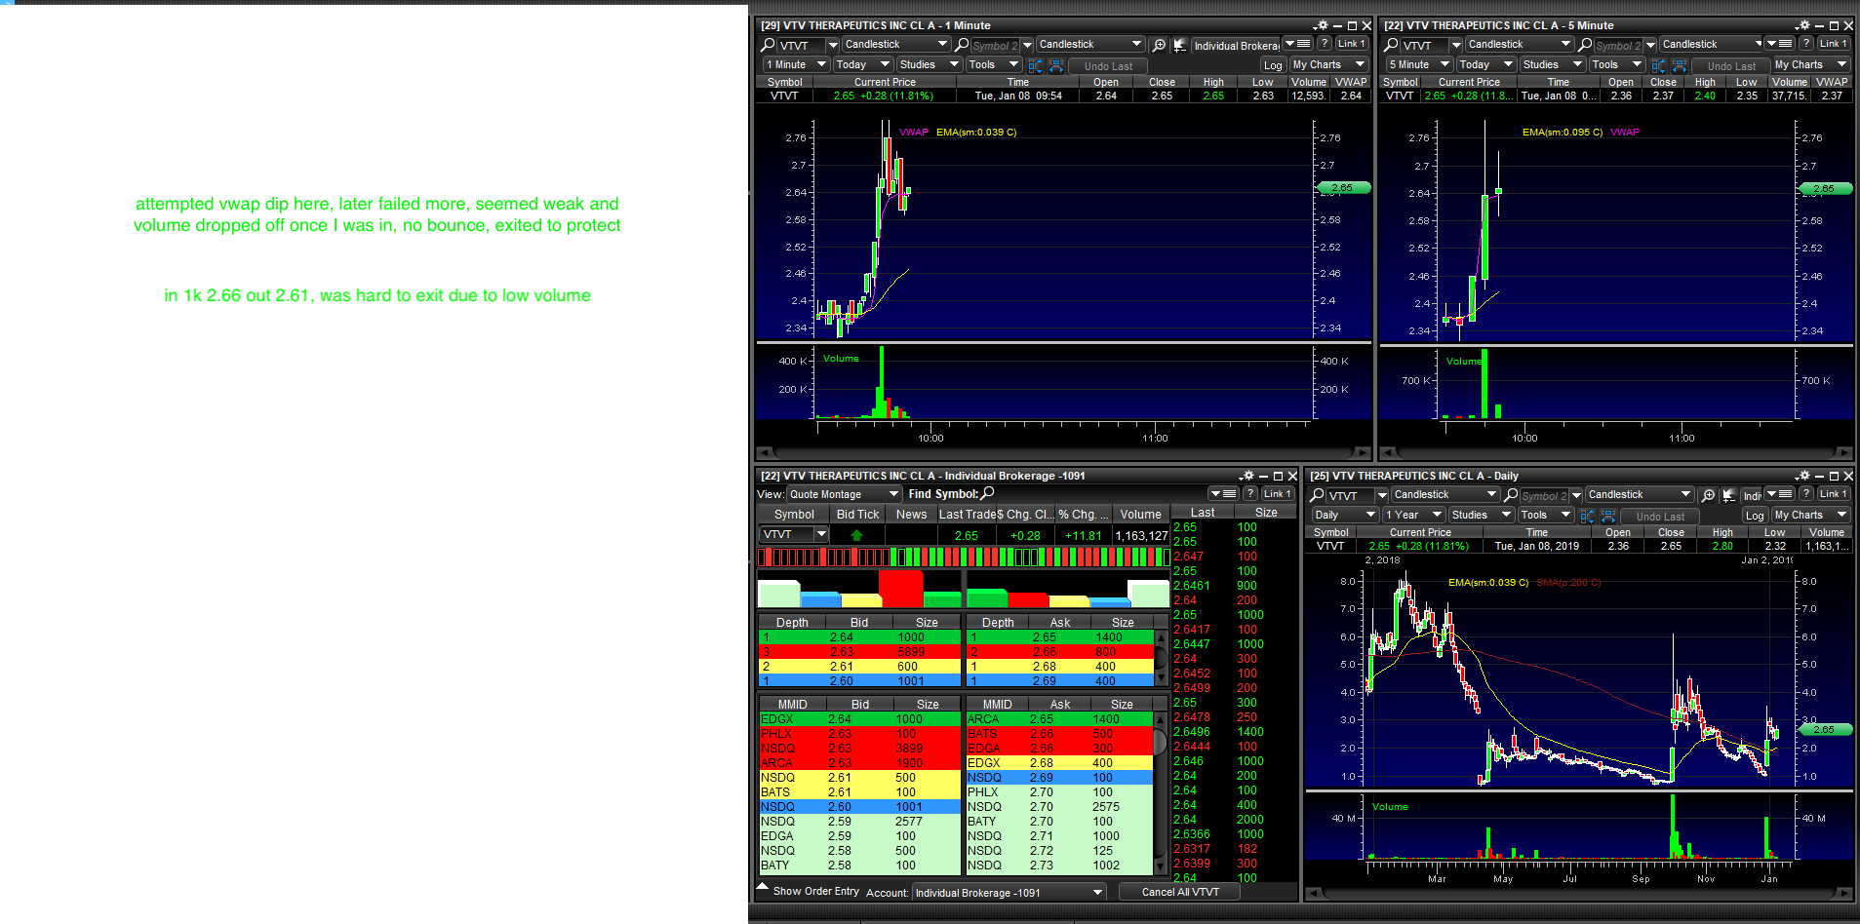Open the Studies dropdown in 1 Minute chart
1860x924 pixels.
click(929, 65)
